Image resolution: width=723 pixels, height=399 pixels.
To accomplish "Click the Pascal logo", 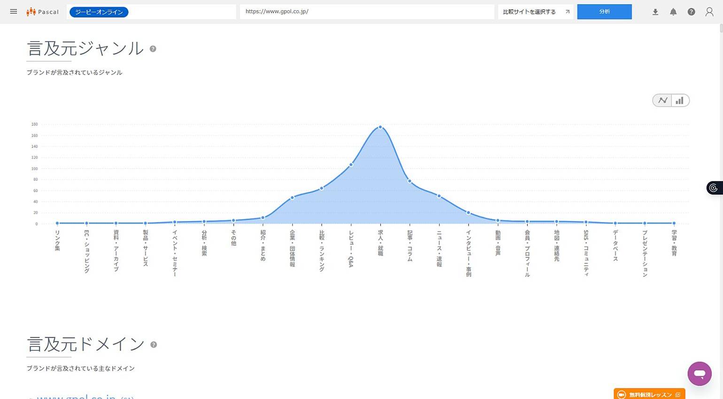I will [43, 12].
